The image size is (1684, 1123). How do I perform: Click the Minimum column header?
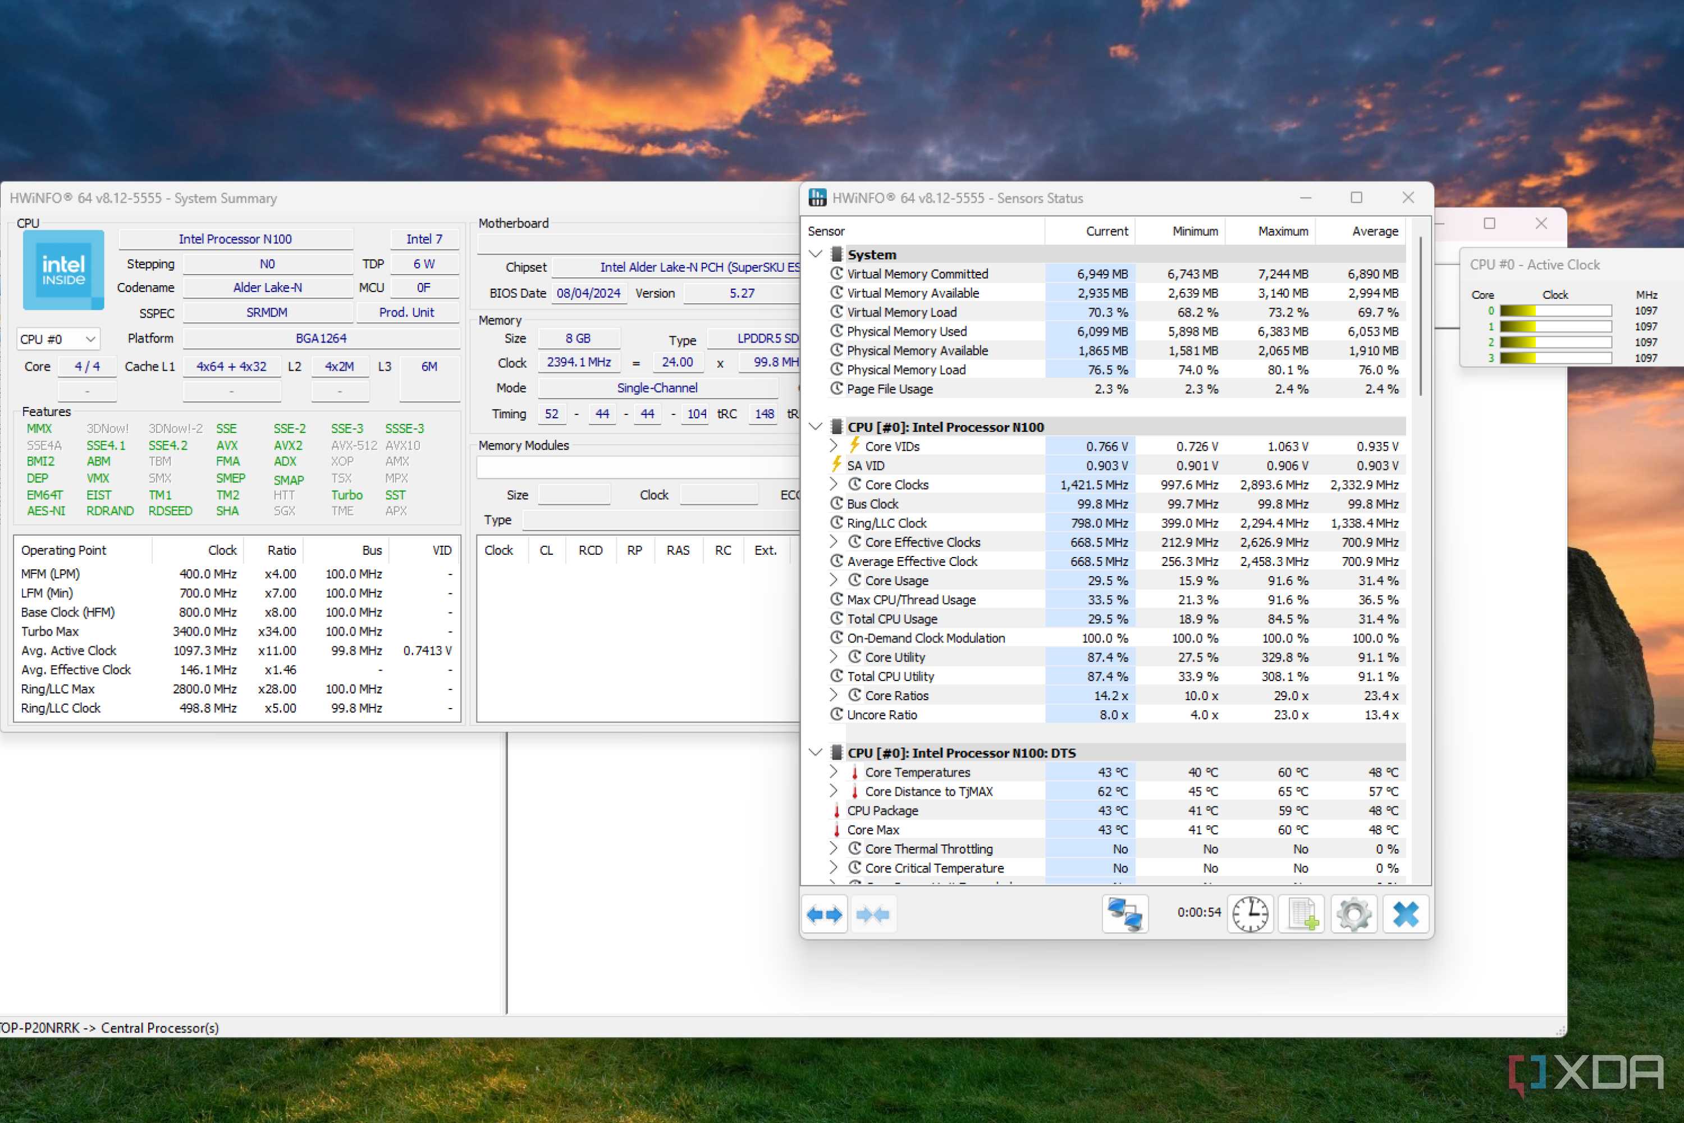click(x=1180, y=231)
